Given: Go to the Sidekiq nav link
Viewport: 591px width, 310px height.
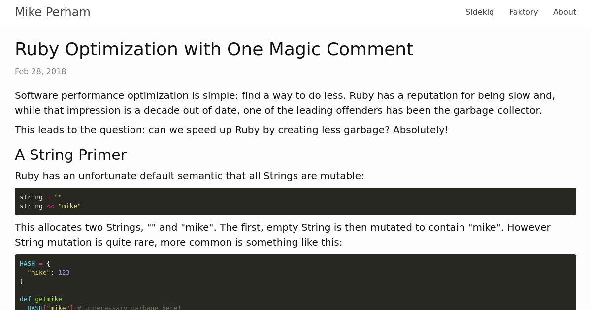Looking at the screenshot, I should (480, 12).
